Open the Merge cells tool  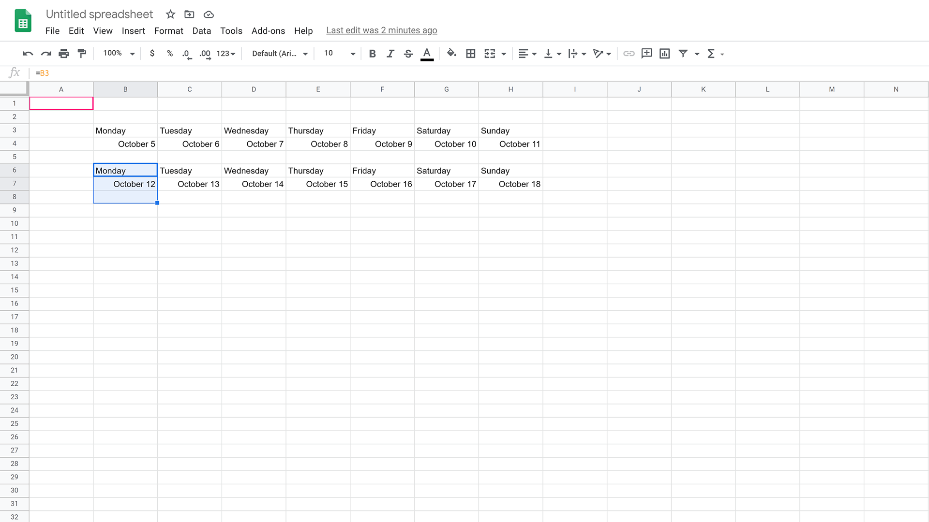click(x=491, y=53)
